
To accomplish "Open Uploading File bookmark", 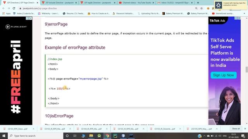I will 149,14.
